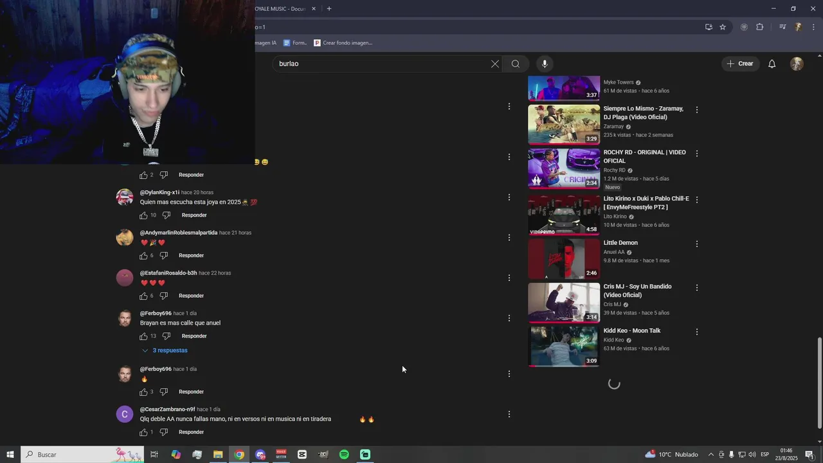Viewport: 823px width, 463px height.
Task: Dislike CesarZambrano-n9f's comment
Action: [x=163, y=432]
